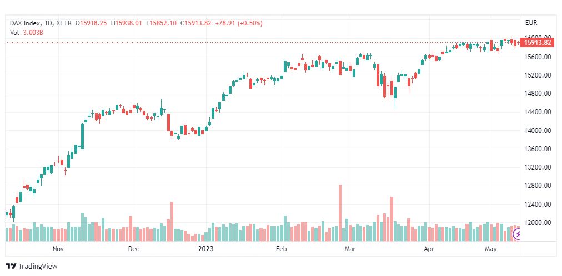Image resolution: width=562 pixels, height=276 pixels.
Task: Click the TradingView logo icon
Action: pos(11,266)
